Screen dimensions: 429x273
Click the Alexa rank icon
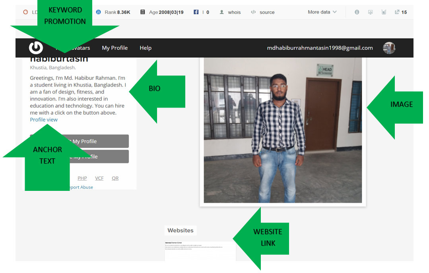99,12
